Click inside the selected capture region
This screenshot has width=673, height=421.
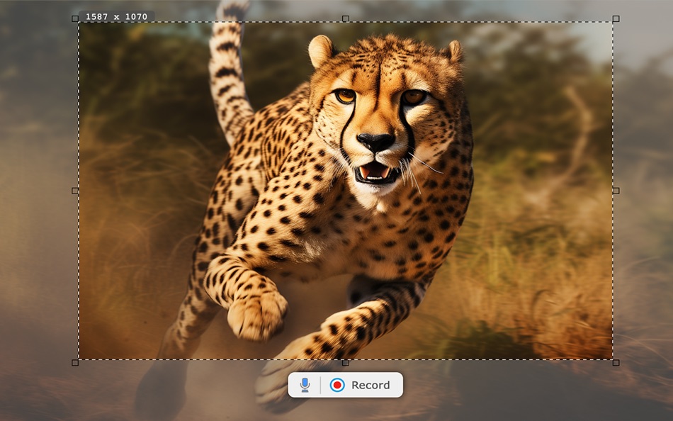tap(347, 191)
